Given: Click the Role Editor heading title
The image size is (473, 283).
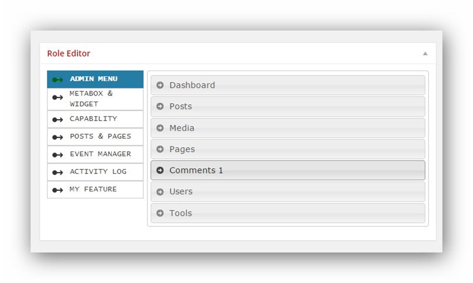Looking at the screenshot, I should (x=68, y=54).
